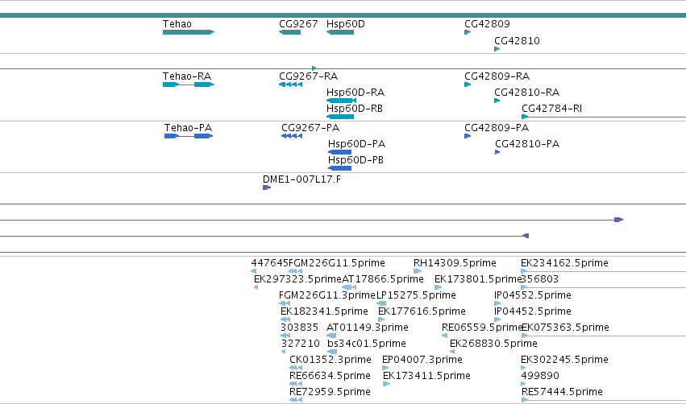Click the CG42810 gene arrowhead

497,49
